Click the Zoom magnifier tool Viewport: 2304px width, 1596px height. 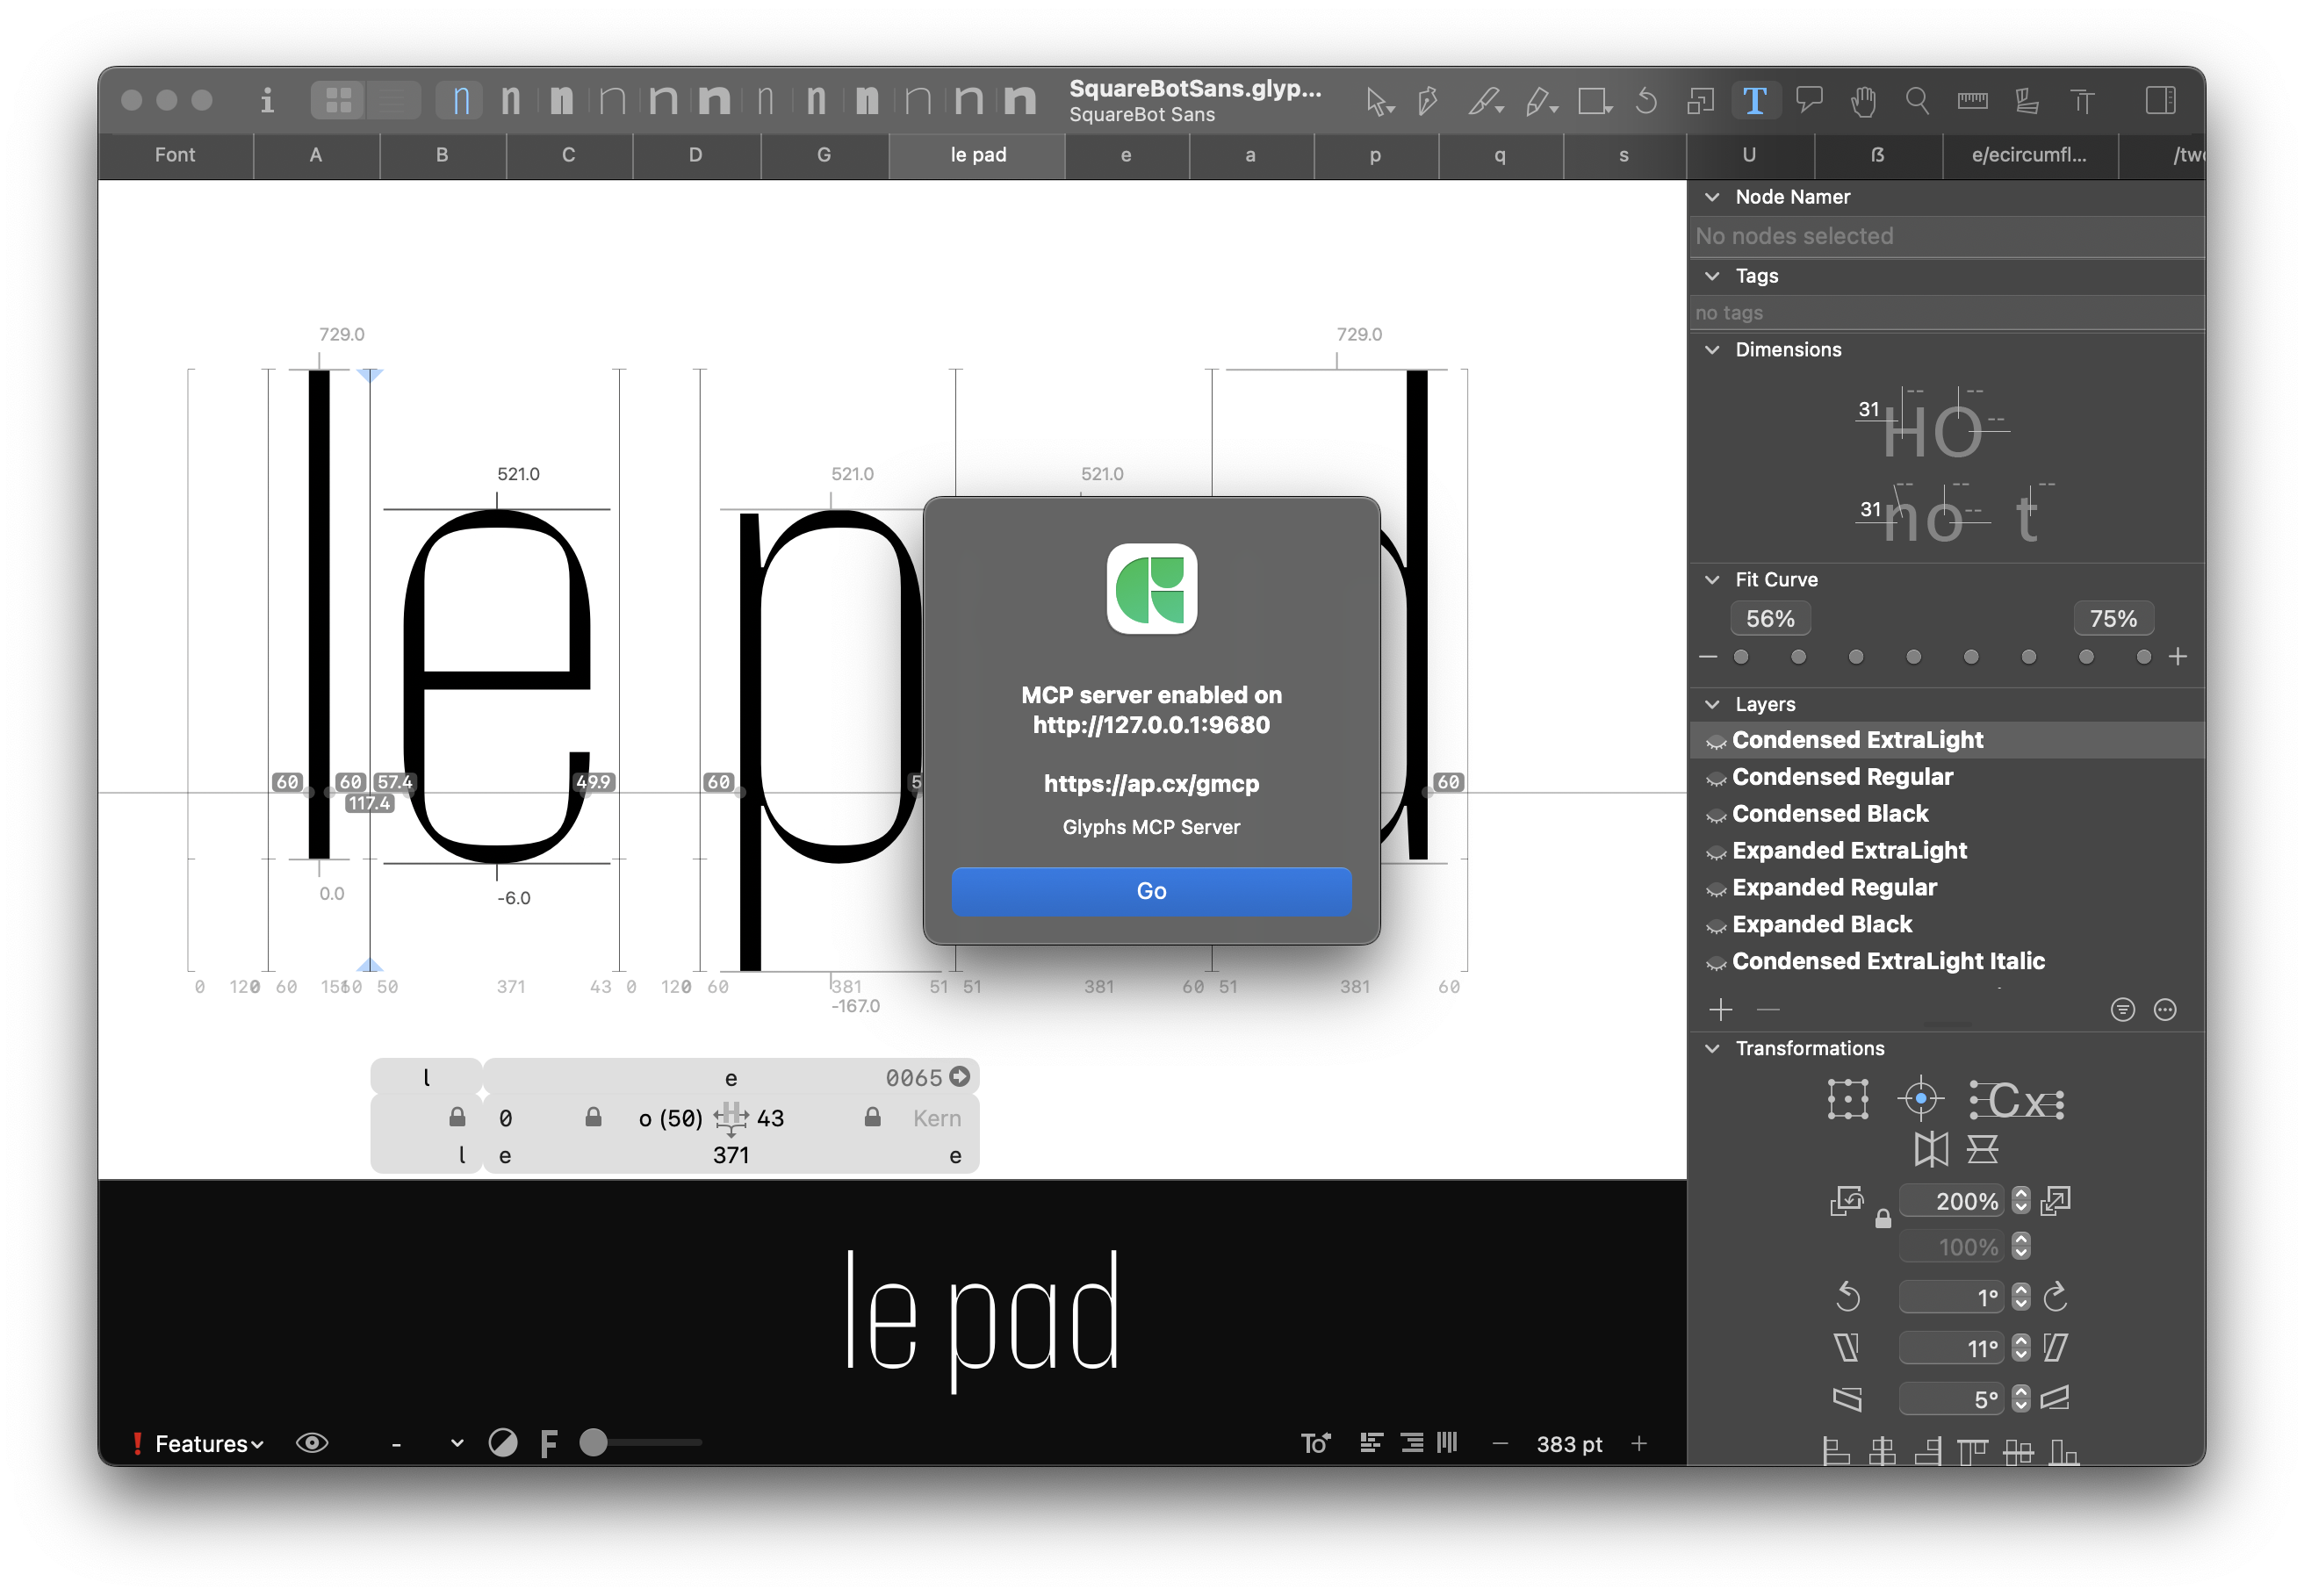(1917, 100)
